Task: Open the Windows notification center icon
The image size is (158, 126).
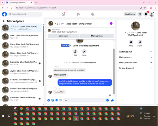Action: coord(154,116)
